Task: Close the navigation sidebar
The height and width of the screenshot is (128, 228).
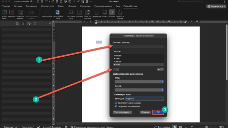Action: pos(50,23)
